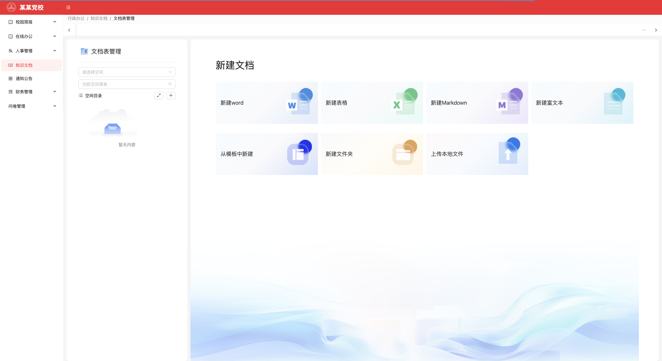Open the 请选择空间 dropdown
Screen dimensions: 662x361
click(x=127, y=72)
